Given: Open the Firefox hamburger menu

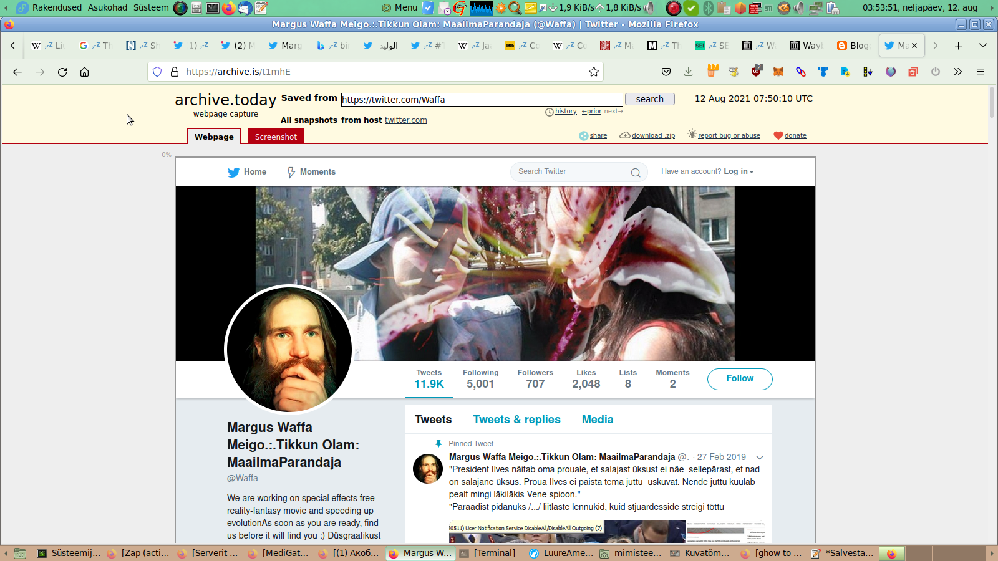Looking at the screenshot, I should 981,72.
